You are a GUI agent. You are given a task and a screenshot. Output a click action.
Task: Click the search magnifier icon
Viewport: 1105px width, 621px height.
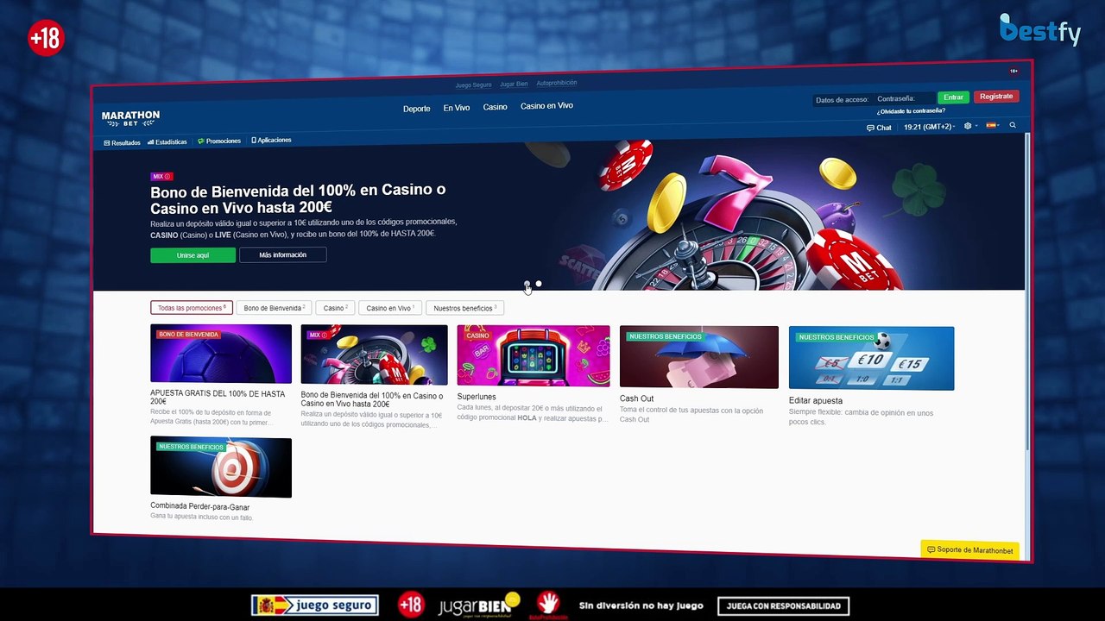1013,125
